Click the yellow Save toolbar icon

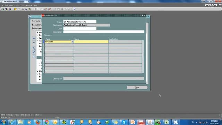15,9
